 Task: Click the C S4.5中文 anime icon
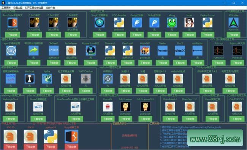pyautogui.click(x=34, y=22)
